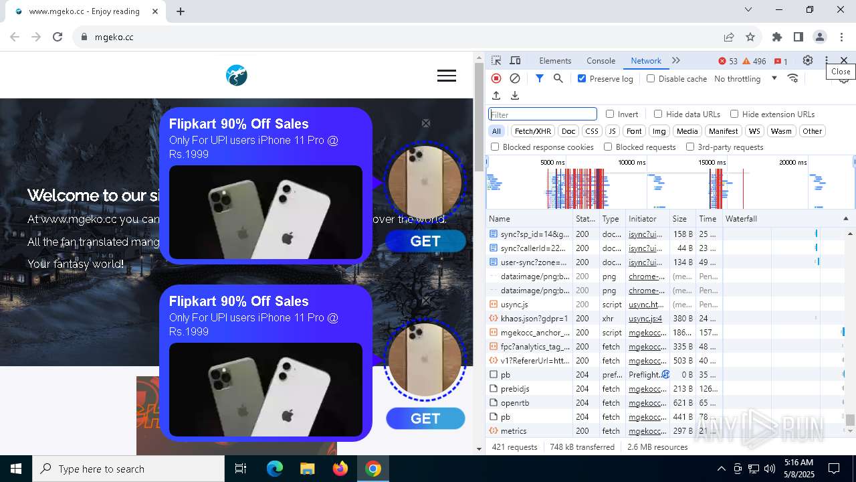Viewport: 856px width, 482px height.
Task: Open Firefox from taskbar
Action: 340,469
